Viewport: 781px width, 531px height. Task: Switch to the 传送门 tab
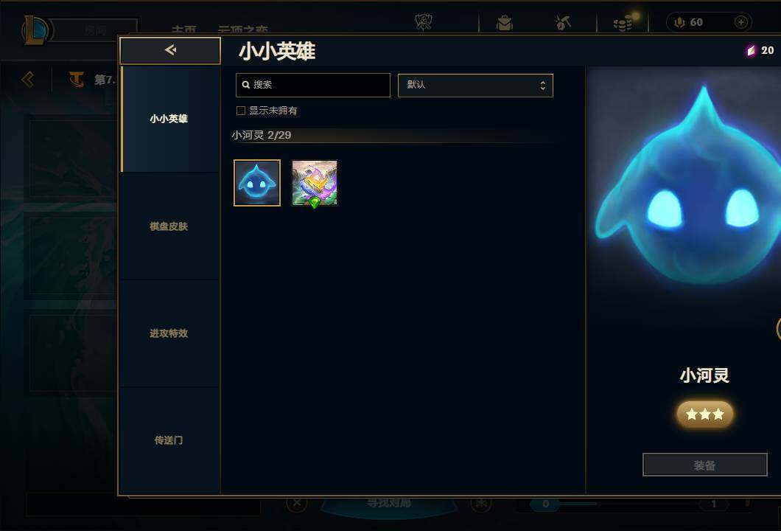169,440
